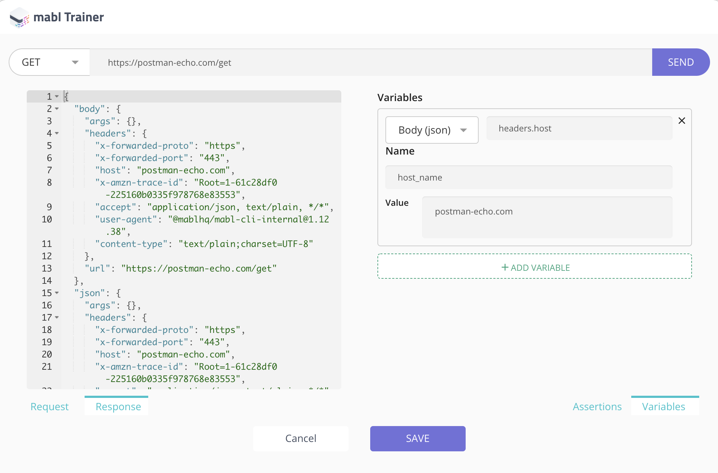The height and width of the screenshot is (473, 718).
Task: Click "user-agent" entry on line 10
Action: [x=212, y=225]
